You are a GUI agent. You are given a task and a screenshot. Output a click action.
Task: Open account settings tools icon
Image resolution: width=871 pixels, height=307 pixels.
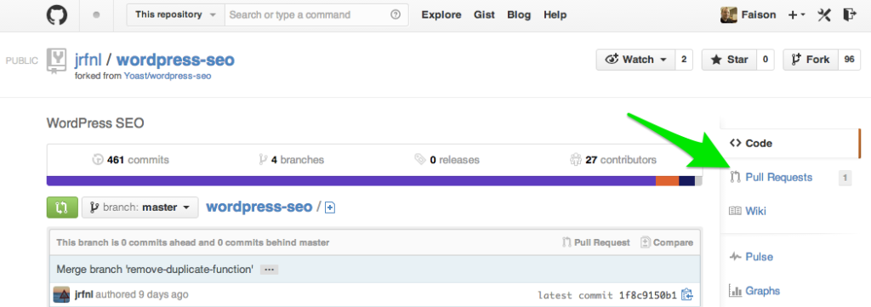tap(823, 15)
